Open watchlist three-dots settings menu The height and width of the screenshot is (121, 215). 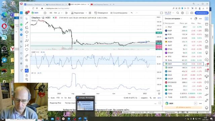point(200,19)
